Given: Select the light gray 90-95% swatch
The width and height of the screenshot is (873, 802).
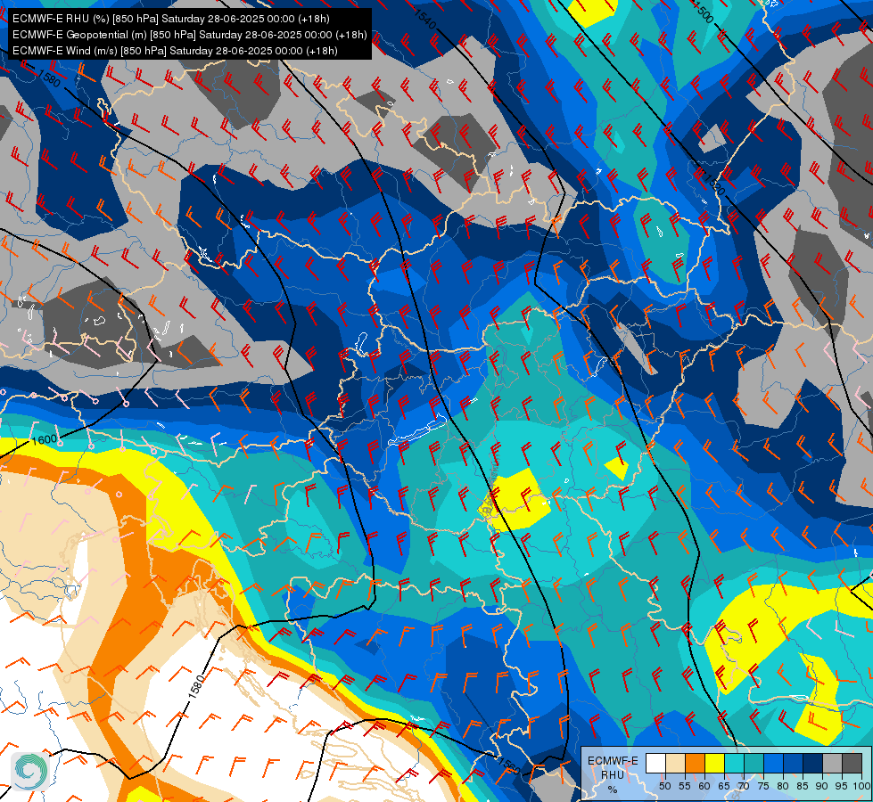Looking at the screenshot, I should (x=832, y=763).
